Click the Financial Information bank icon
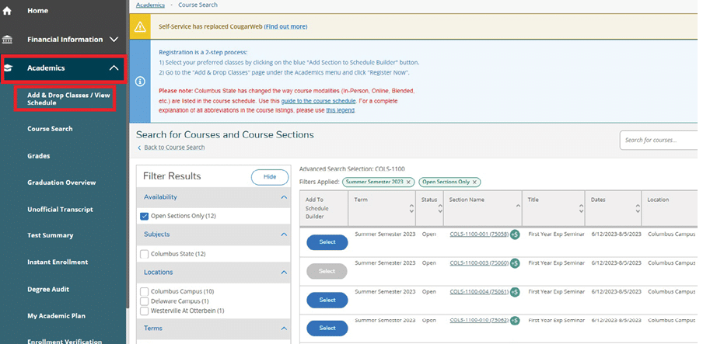703x344 pixels. coord(7,40)
